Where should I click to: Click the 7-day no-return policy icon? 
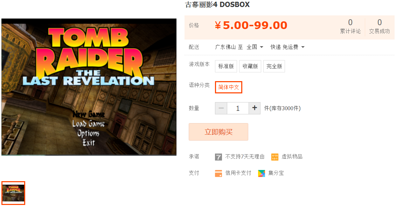[218, 157]
